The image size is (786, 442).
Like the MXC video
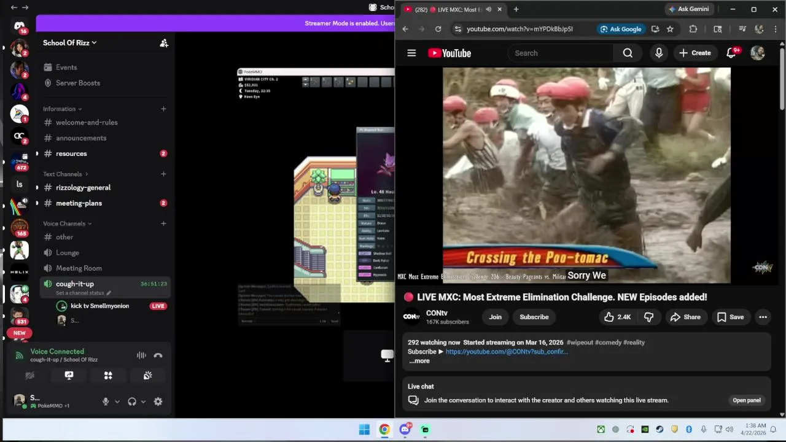click(x=617, y=317)
